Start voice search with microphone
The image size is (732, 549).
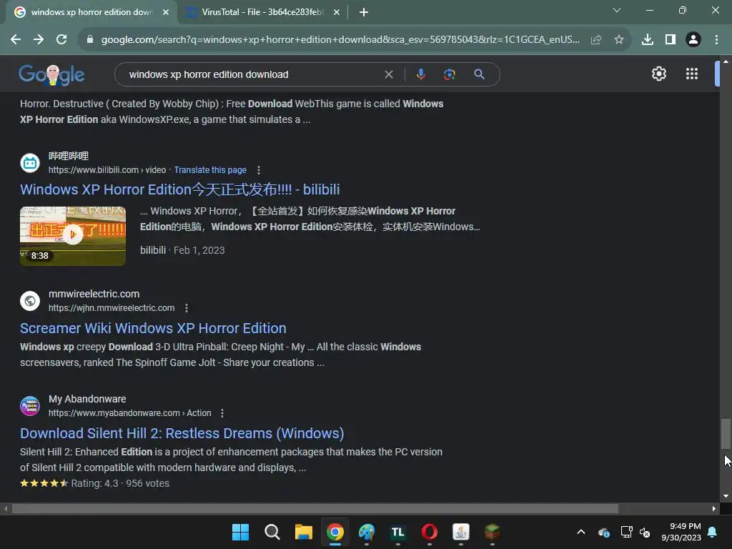(x=420, y=74)
